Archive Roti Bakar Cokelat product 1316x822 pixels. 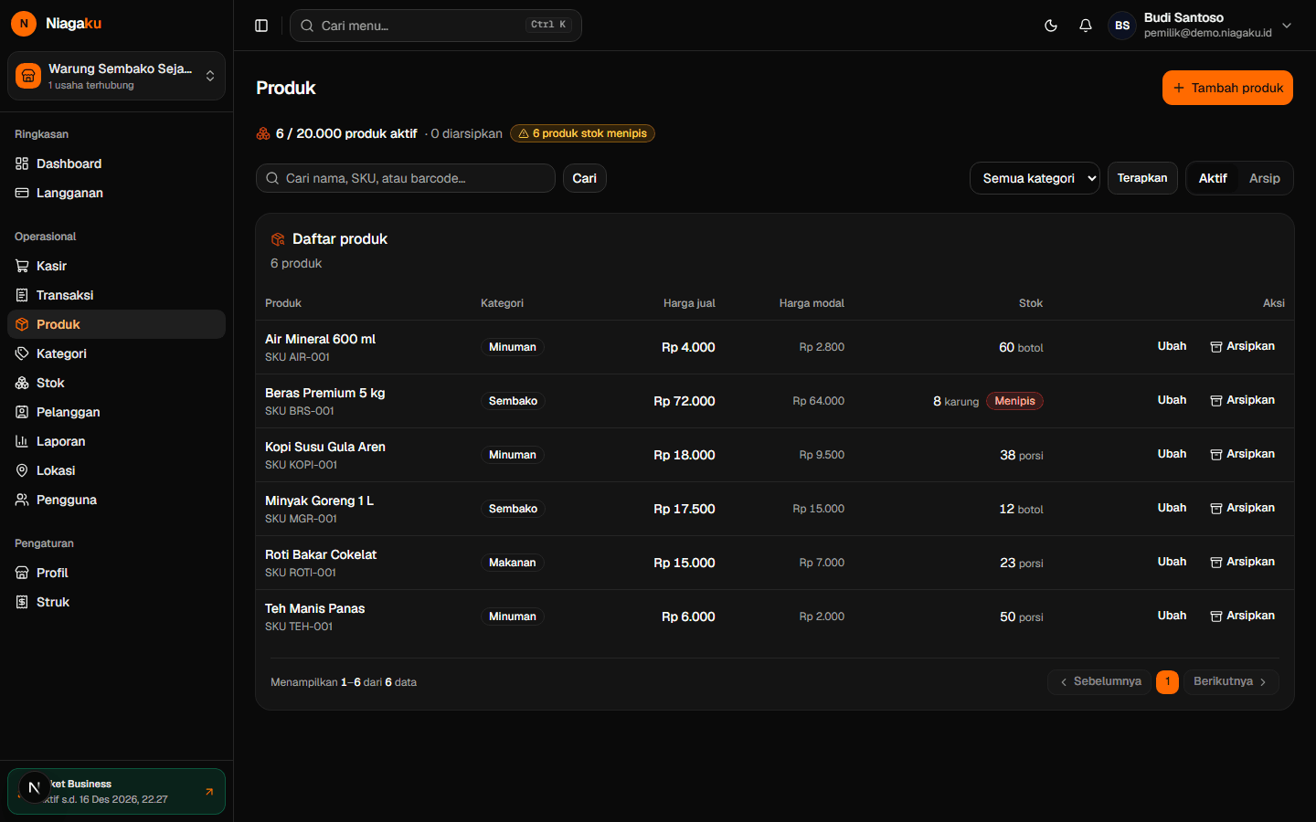1242,562
